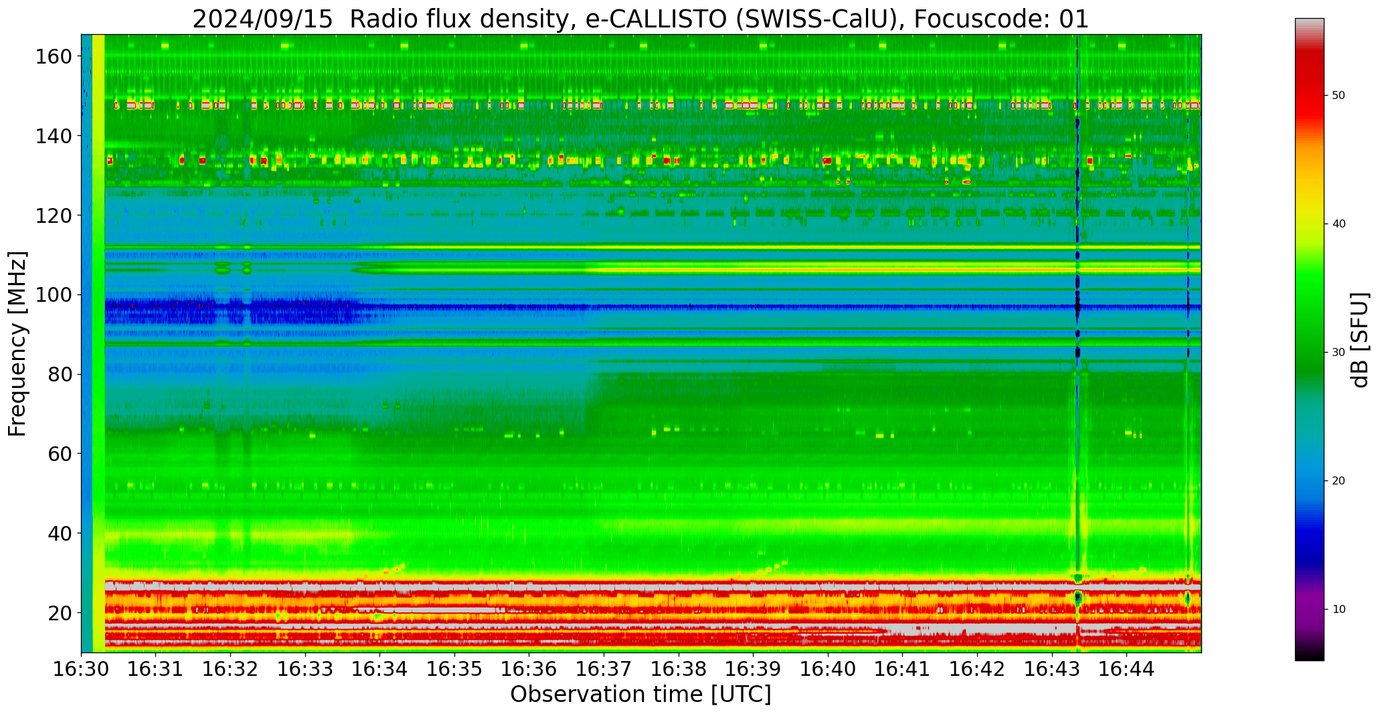Viewport: 1380px width, 714px height.
Task: Click the 16:31 time tick label
Action: tap(156, 668)
